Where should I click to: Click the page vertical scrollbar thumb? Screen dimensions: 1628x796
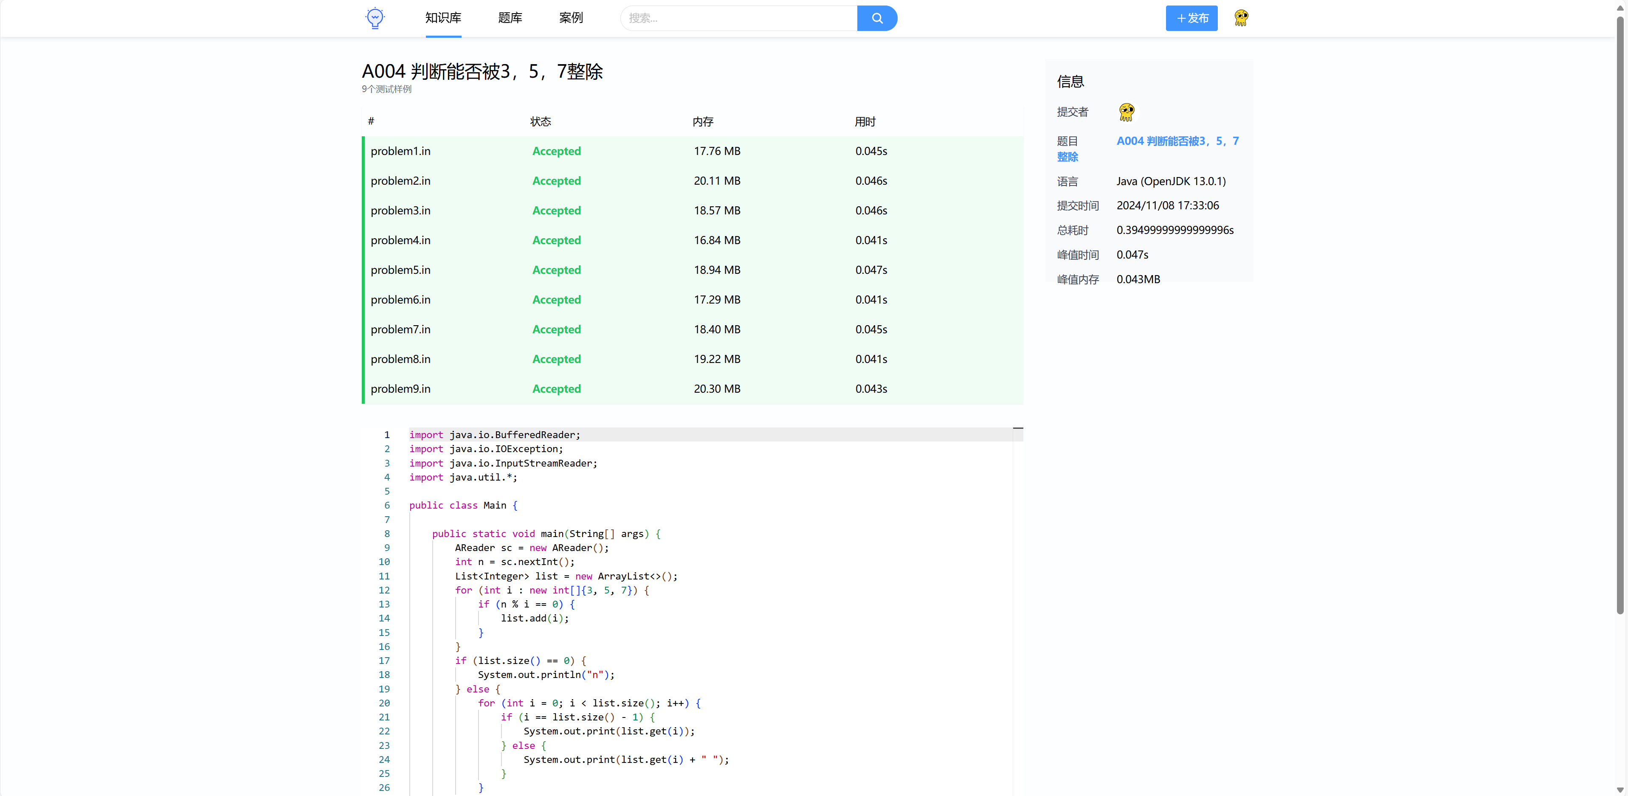pyautogui.click(x=1620, y=316)
